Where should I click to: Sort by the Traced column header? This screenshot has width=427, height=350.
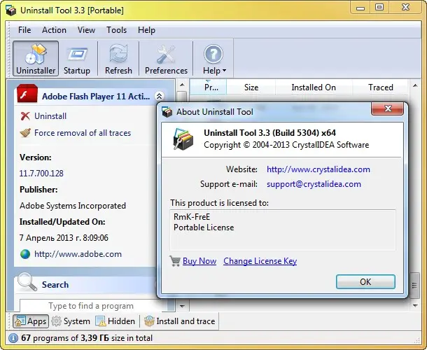(x=380, y=87)
